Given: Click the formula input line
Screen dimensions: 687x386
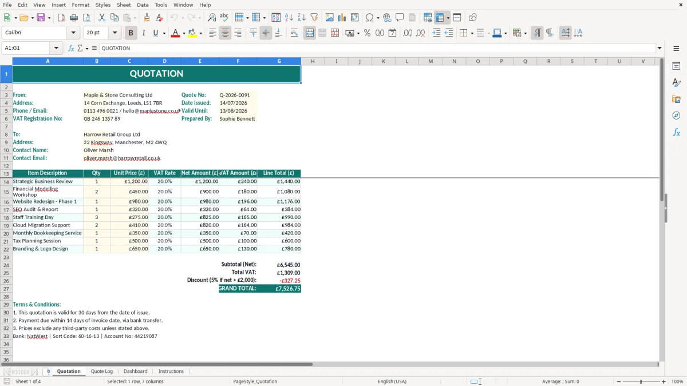Looking at the screenshot, I should tap(377, 49).
